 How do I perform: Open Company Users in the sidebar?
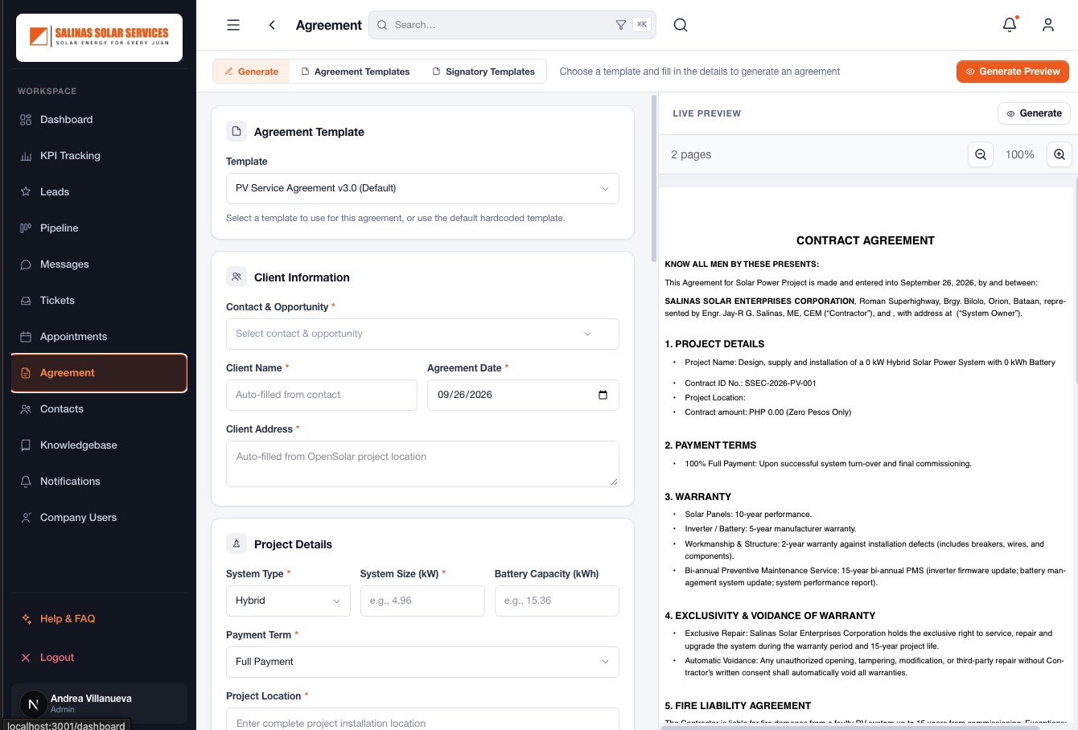[x=99, y=518]
